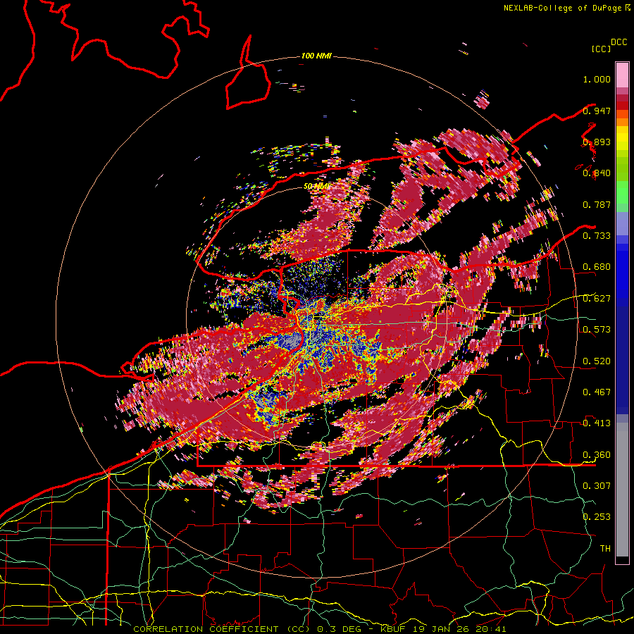This screenshot has height=634, width=634.
Task: Pick the lavender swatch near 0.733
Action: coord(622,223)
